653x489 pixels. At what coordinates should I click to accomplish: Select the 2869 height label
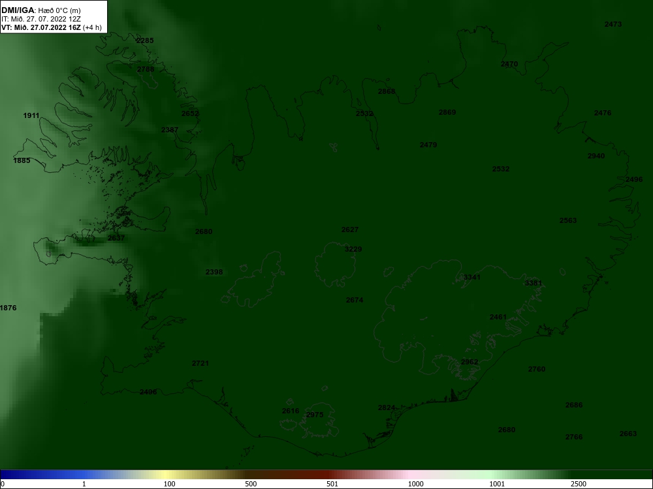[x=447, y=112]
